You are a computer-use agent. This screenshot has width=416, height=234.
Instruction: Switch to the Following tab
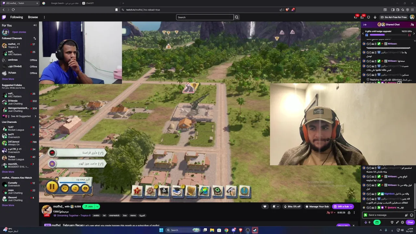click(x=17, y=17)
